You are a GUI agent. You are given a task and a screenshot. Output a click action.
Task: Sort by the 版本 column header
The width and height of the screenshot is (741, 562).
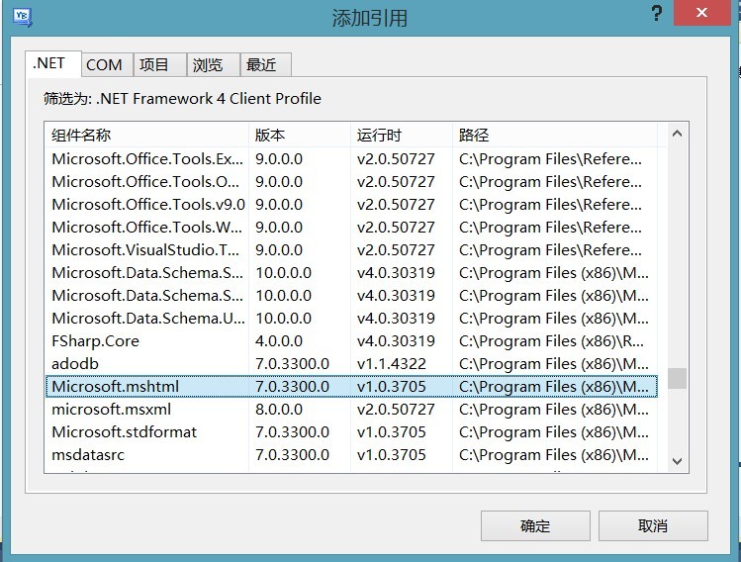300,136
